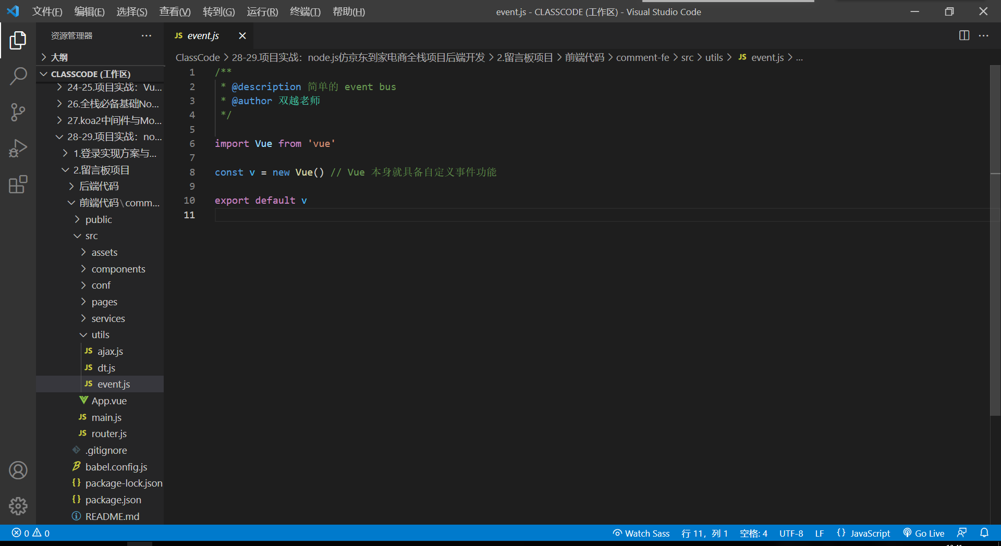The height and width of the screenshot is (546, 1001).
Task: Change file encoding UTF-8
Action: pos(791,533)
